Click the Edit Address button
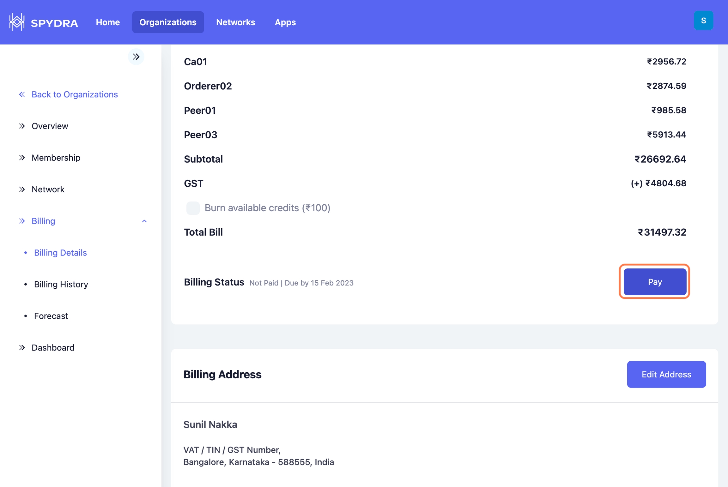 click(x=666, y=374)
